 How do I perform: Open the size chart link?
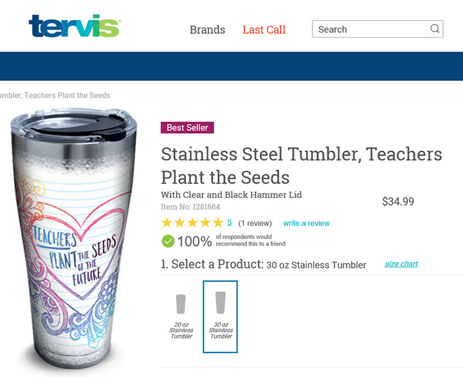[401, 264]
